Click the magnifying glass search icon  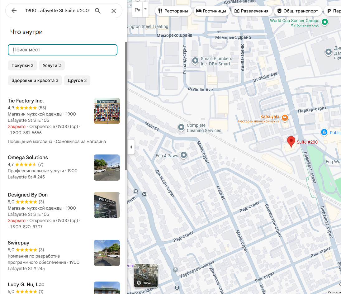click(98, 11)
